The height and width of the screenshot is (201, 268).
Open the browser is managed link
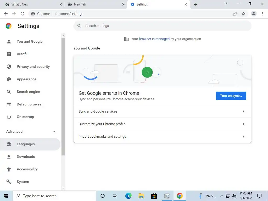pyautogui.click(x=154, y=39)
